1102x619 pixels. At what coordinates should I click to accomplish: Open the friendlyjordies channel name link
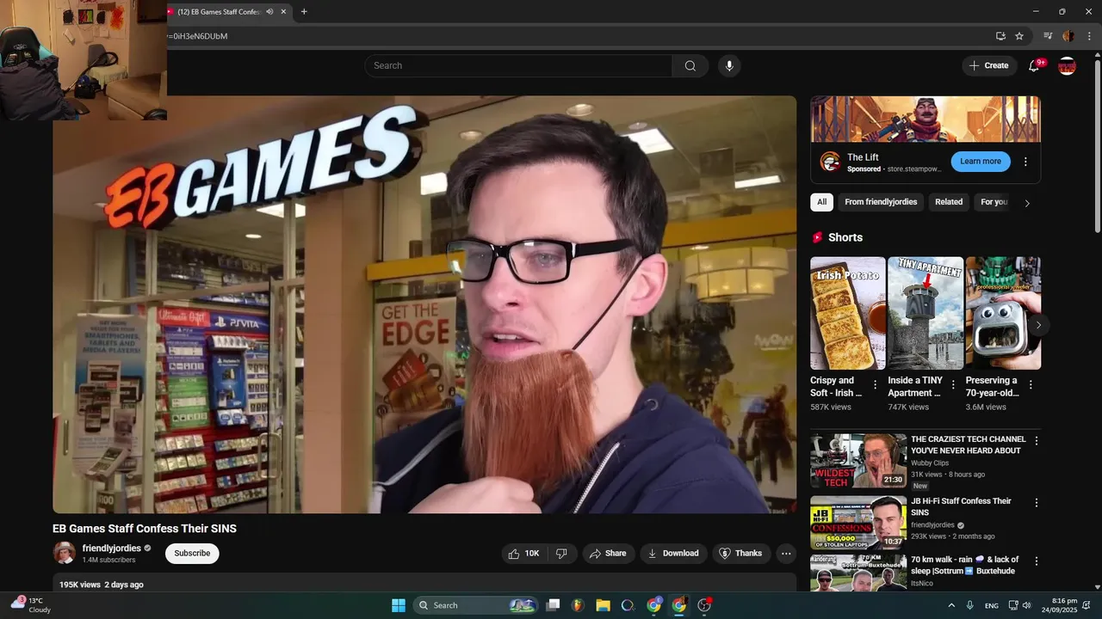click(x=111, y=549)
